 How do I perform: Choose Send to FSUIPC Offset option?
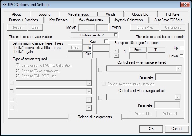point(18,76)
